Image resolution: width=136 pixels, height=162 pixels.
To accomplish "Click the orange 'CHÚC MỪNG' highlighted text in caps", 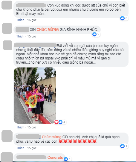I will (48, 30).
